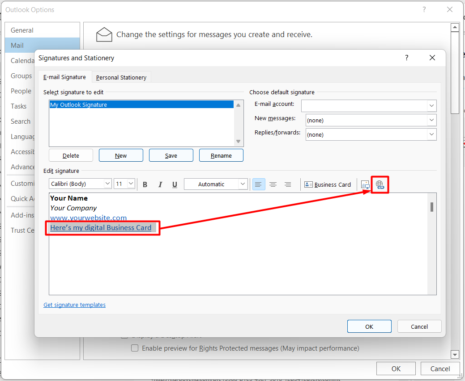Viewport: 465px width, 381px height.
Task: Open the font size 11 dropdown
Action: pos(131,184)
